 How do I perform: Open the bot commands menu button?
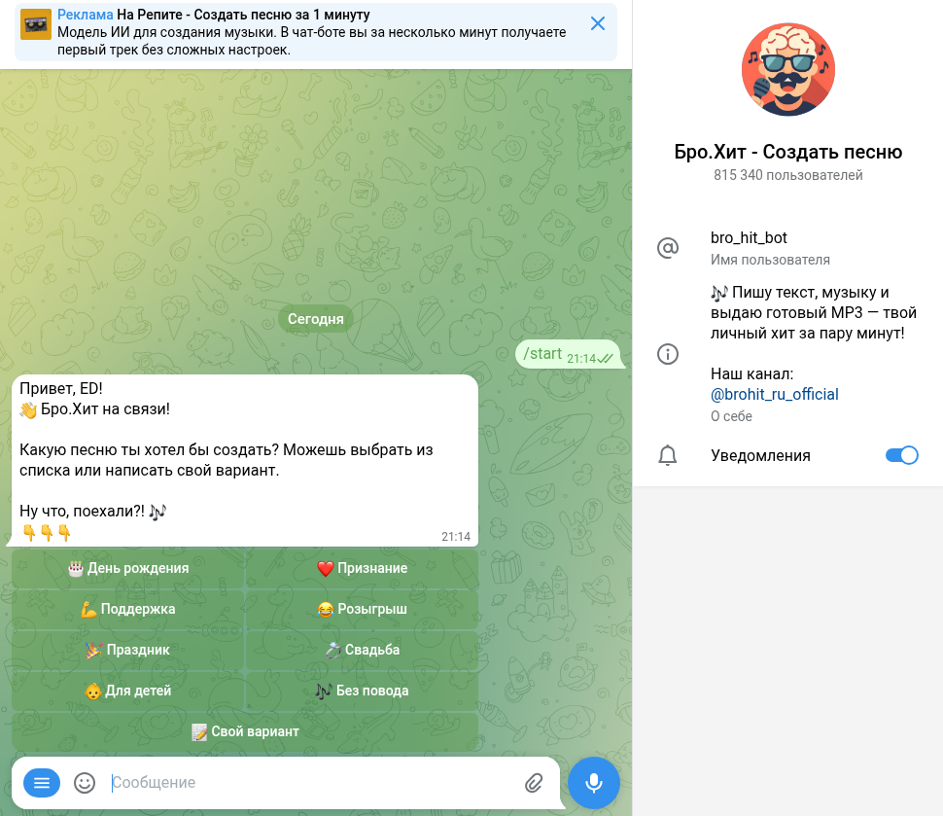point(42,782)
